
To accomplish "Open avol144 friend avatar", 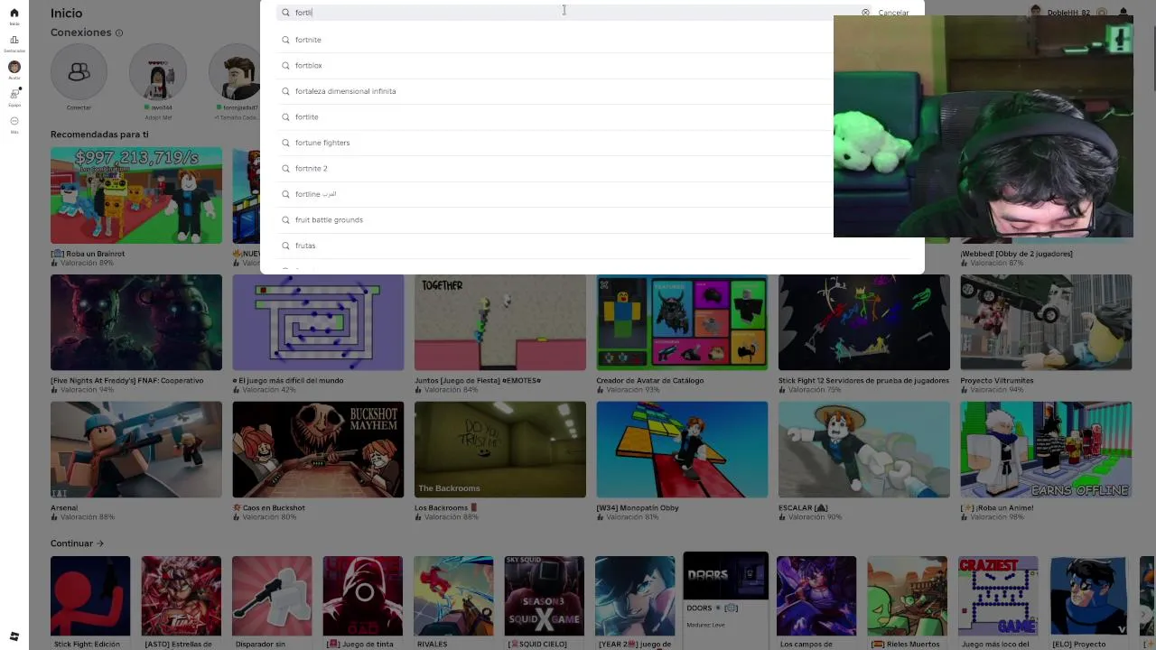I will pyautogui.click(x=158, y=71).
